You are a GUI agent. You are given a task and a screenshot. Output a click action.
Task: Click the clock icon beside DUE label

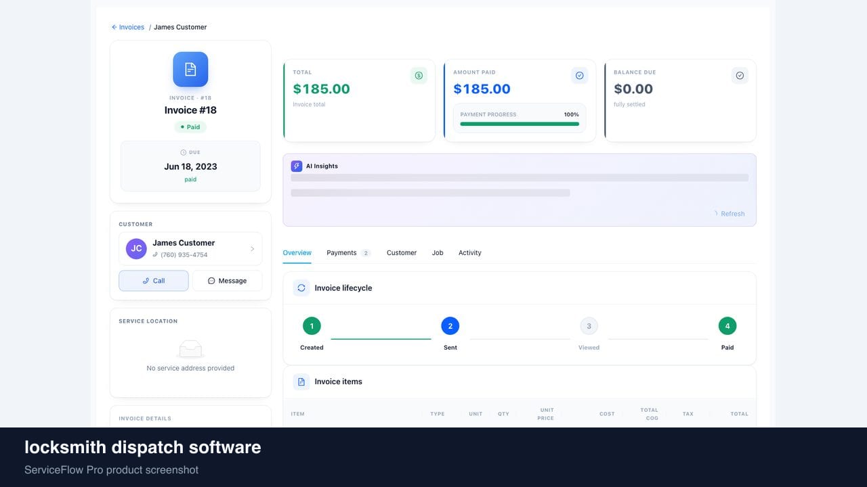click(184, 152)
